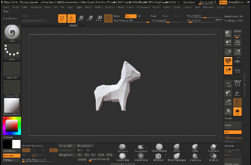This screenshot has height=165, width=251.
Task: Pick the SnakeHook brush
Action: (141, 148)
